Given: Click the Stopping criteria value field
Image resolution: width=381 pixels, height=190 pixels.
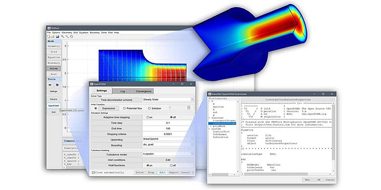Looking at the screenshot, I should (168, 134).
